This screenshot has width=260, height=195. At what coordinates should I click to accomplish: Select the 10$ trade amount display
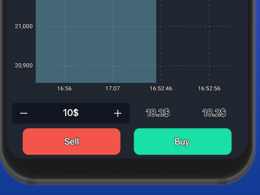click(x=71, y=113)
